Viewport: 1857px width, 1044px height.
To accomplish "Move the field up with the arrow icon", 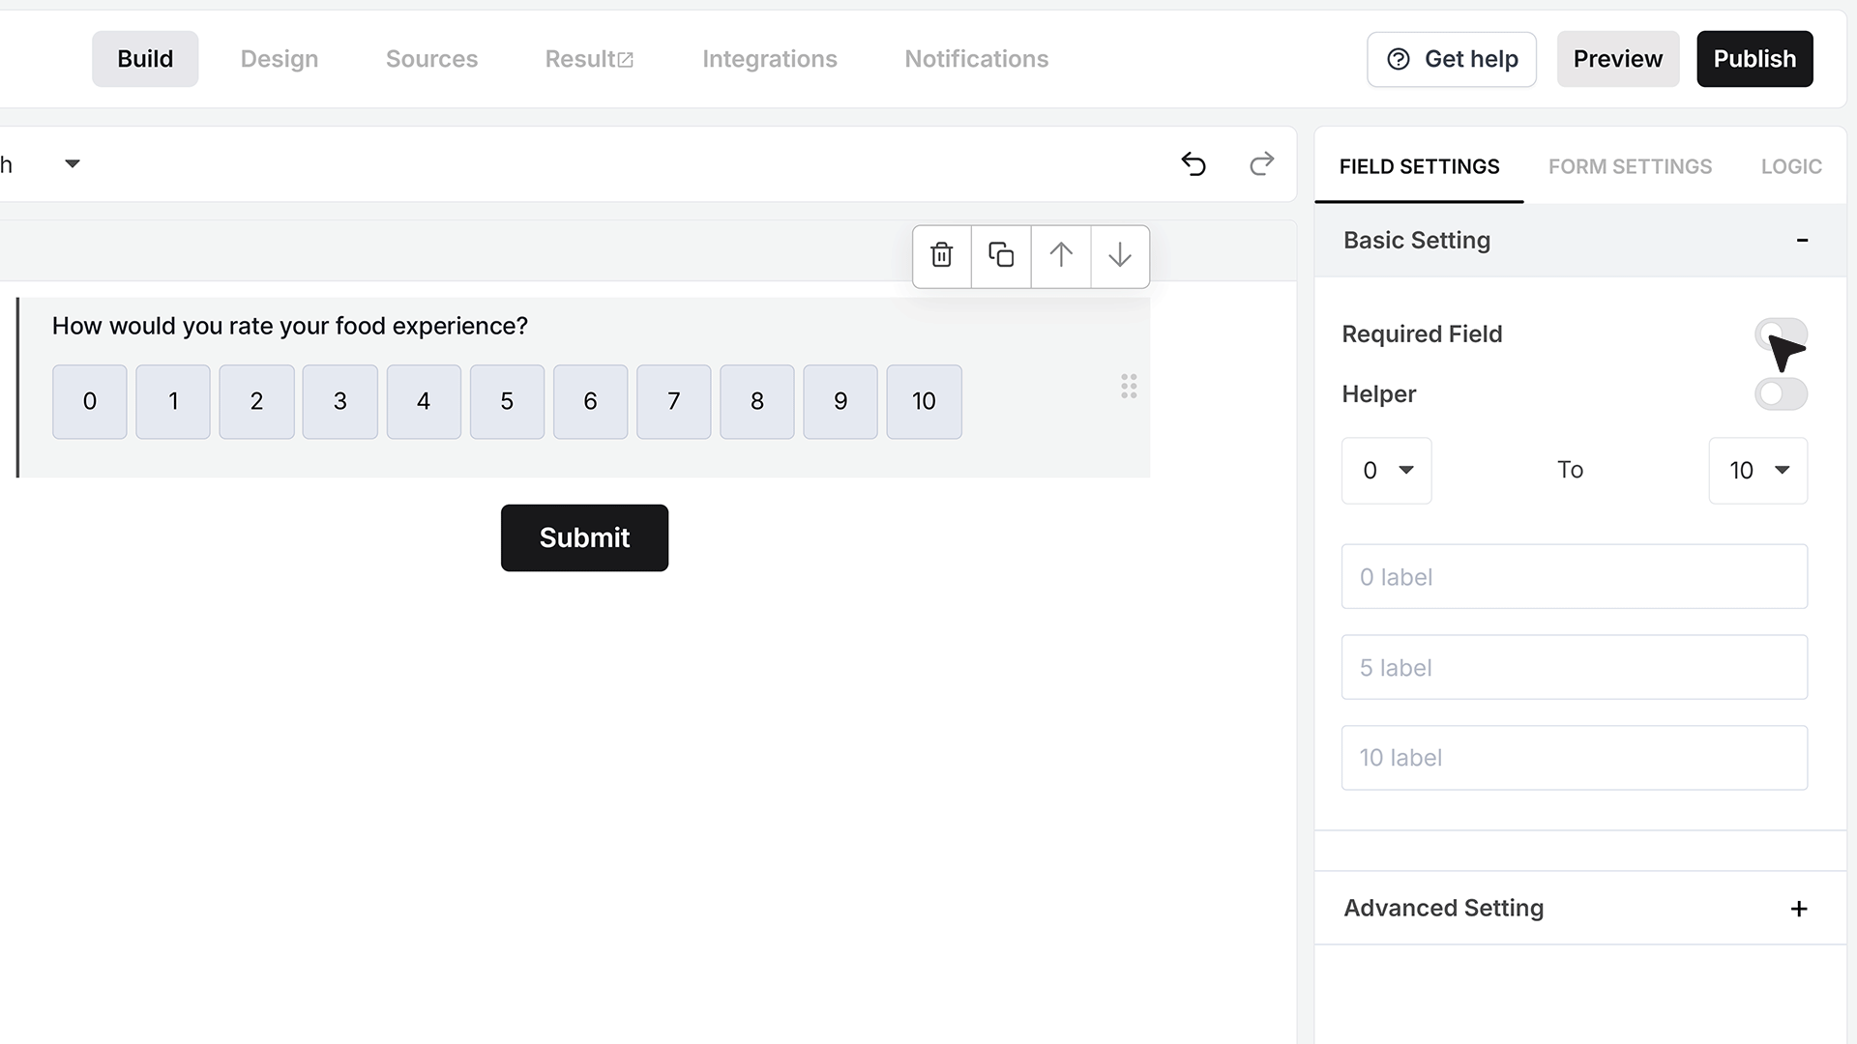I will (x=1061, y=255).
